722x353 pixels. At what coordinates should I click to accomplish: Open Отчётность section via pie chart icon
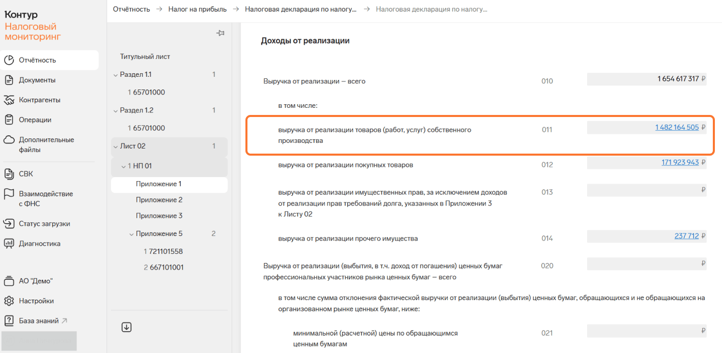pyautogui.click(x=9, y=60)
